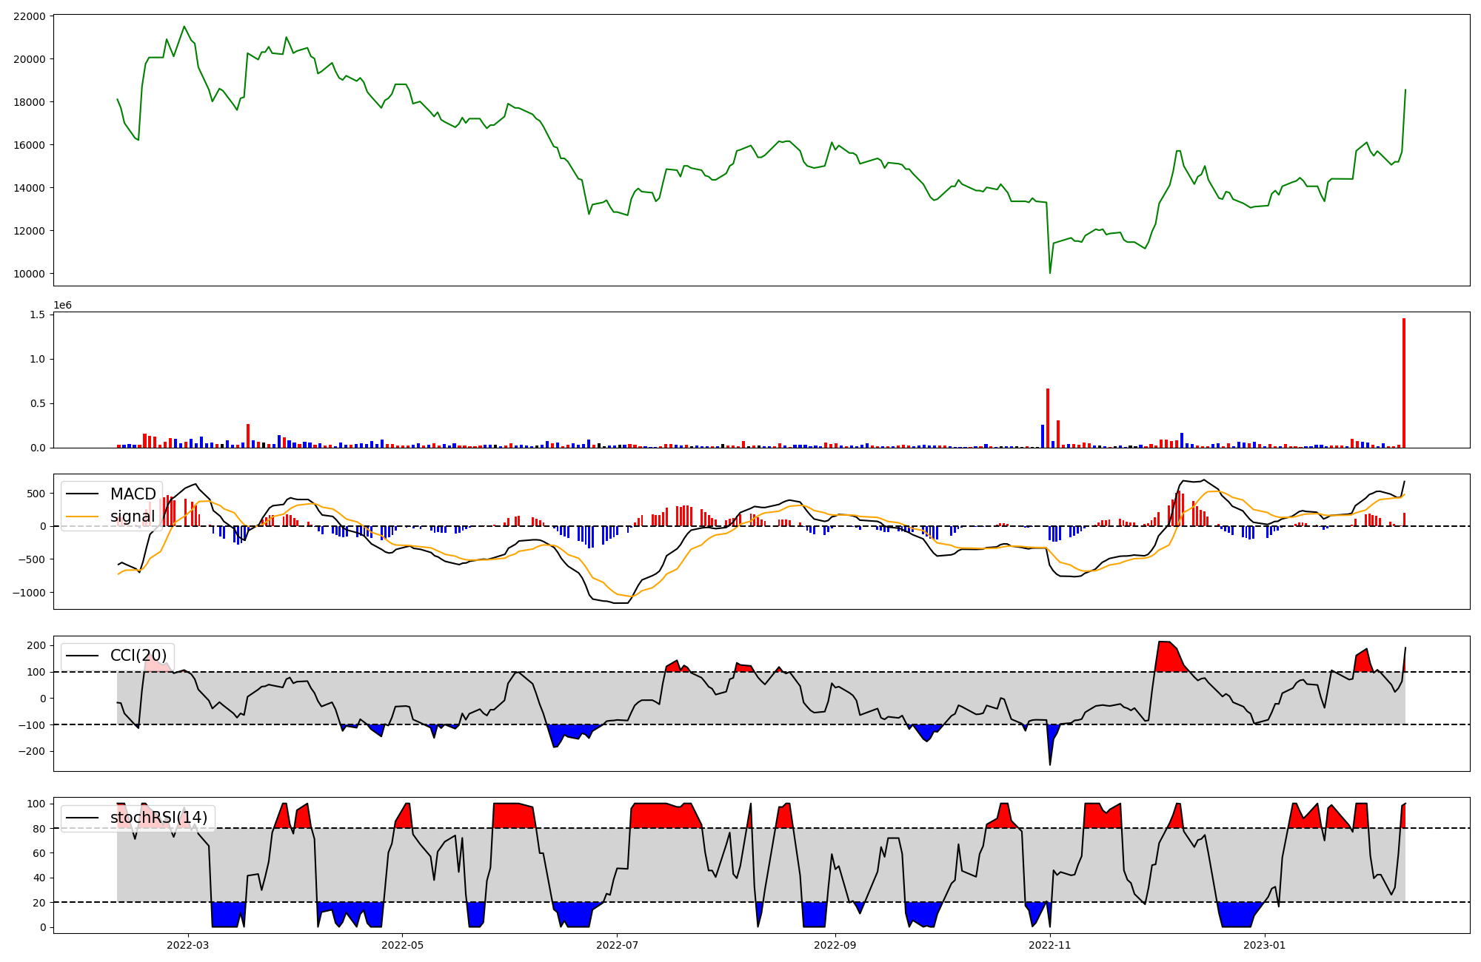Screen dimensions: 1481x962
Task: Click the 80 stochRSI axis tick label
Action: (39, 829)
